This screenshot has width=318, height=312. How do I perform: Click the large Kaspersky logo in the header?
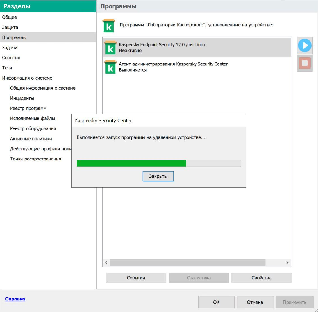click(109, 25)
